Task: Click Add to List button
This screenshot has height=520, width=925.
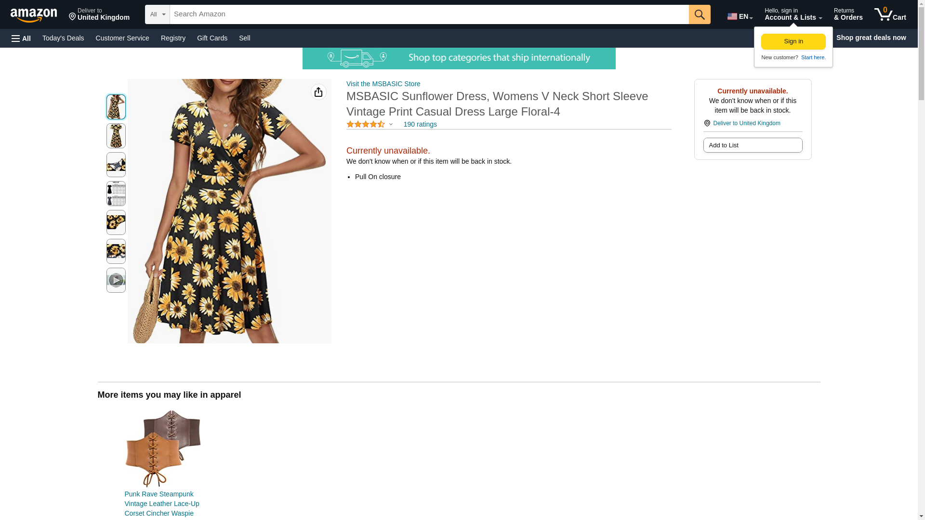Action: [x=752, y=145]
